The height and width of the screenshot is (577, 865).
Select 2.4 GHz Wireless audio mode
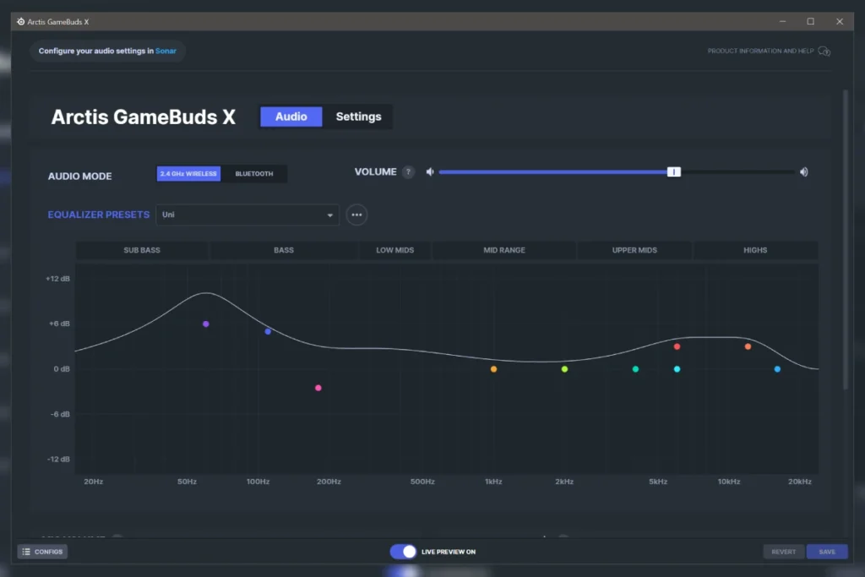click(x=188, y=174)
